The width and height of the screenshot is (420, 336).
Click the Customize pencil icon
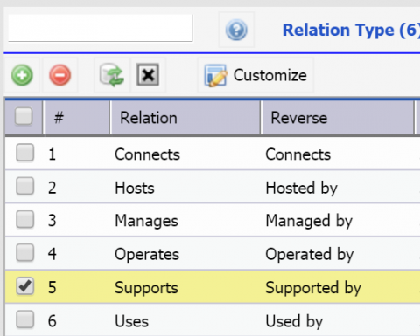click(215, 75)
